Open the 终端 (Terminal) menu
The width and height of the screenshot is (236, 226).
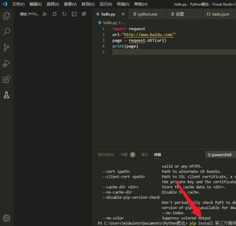(x=123, y=4)
